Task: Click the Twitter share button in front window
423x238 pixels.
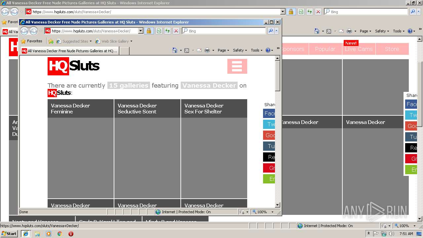Action: click(x=269, y=124)
